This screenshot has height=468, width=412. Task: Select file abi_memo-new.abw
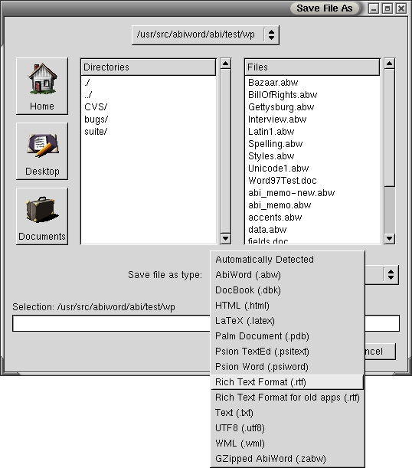click(312, 193)
